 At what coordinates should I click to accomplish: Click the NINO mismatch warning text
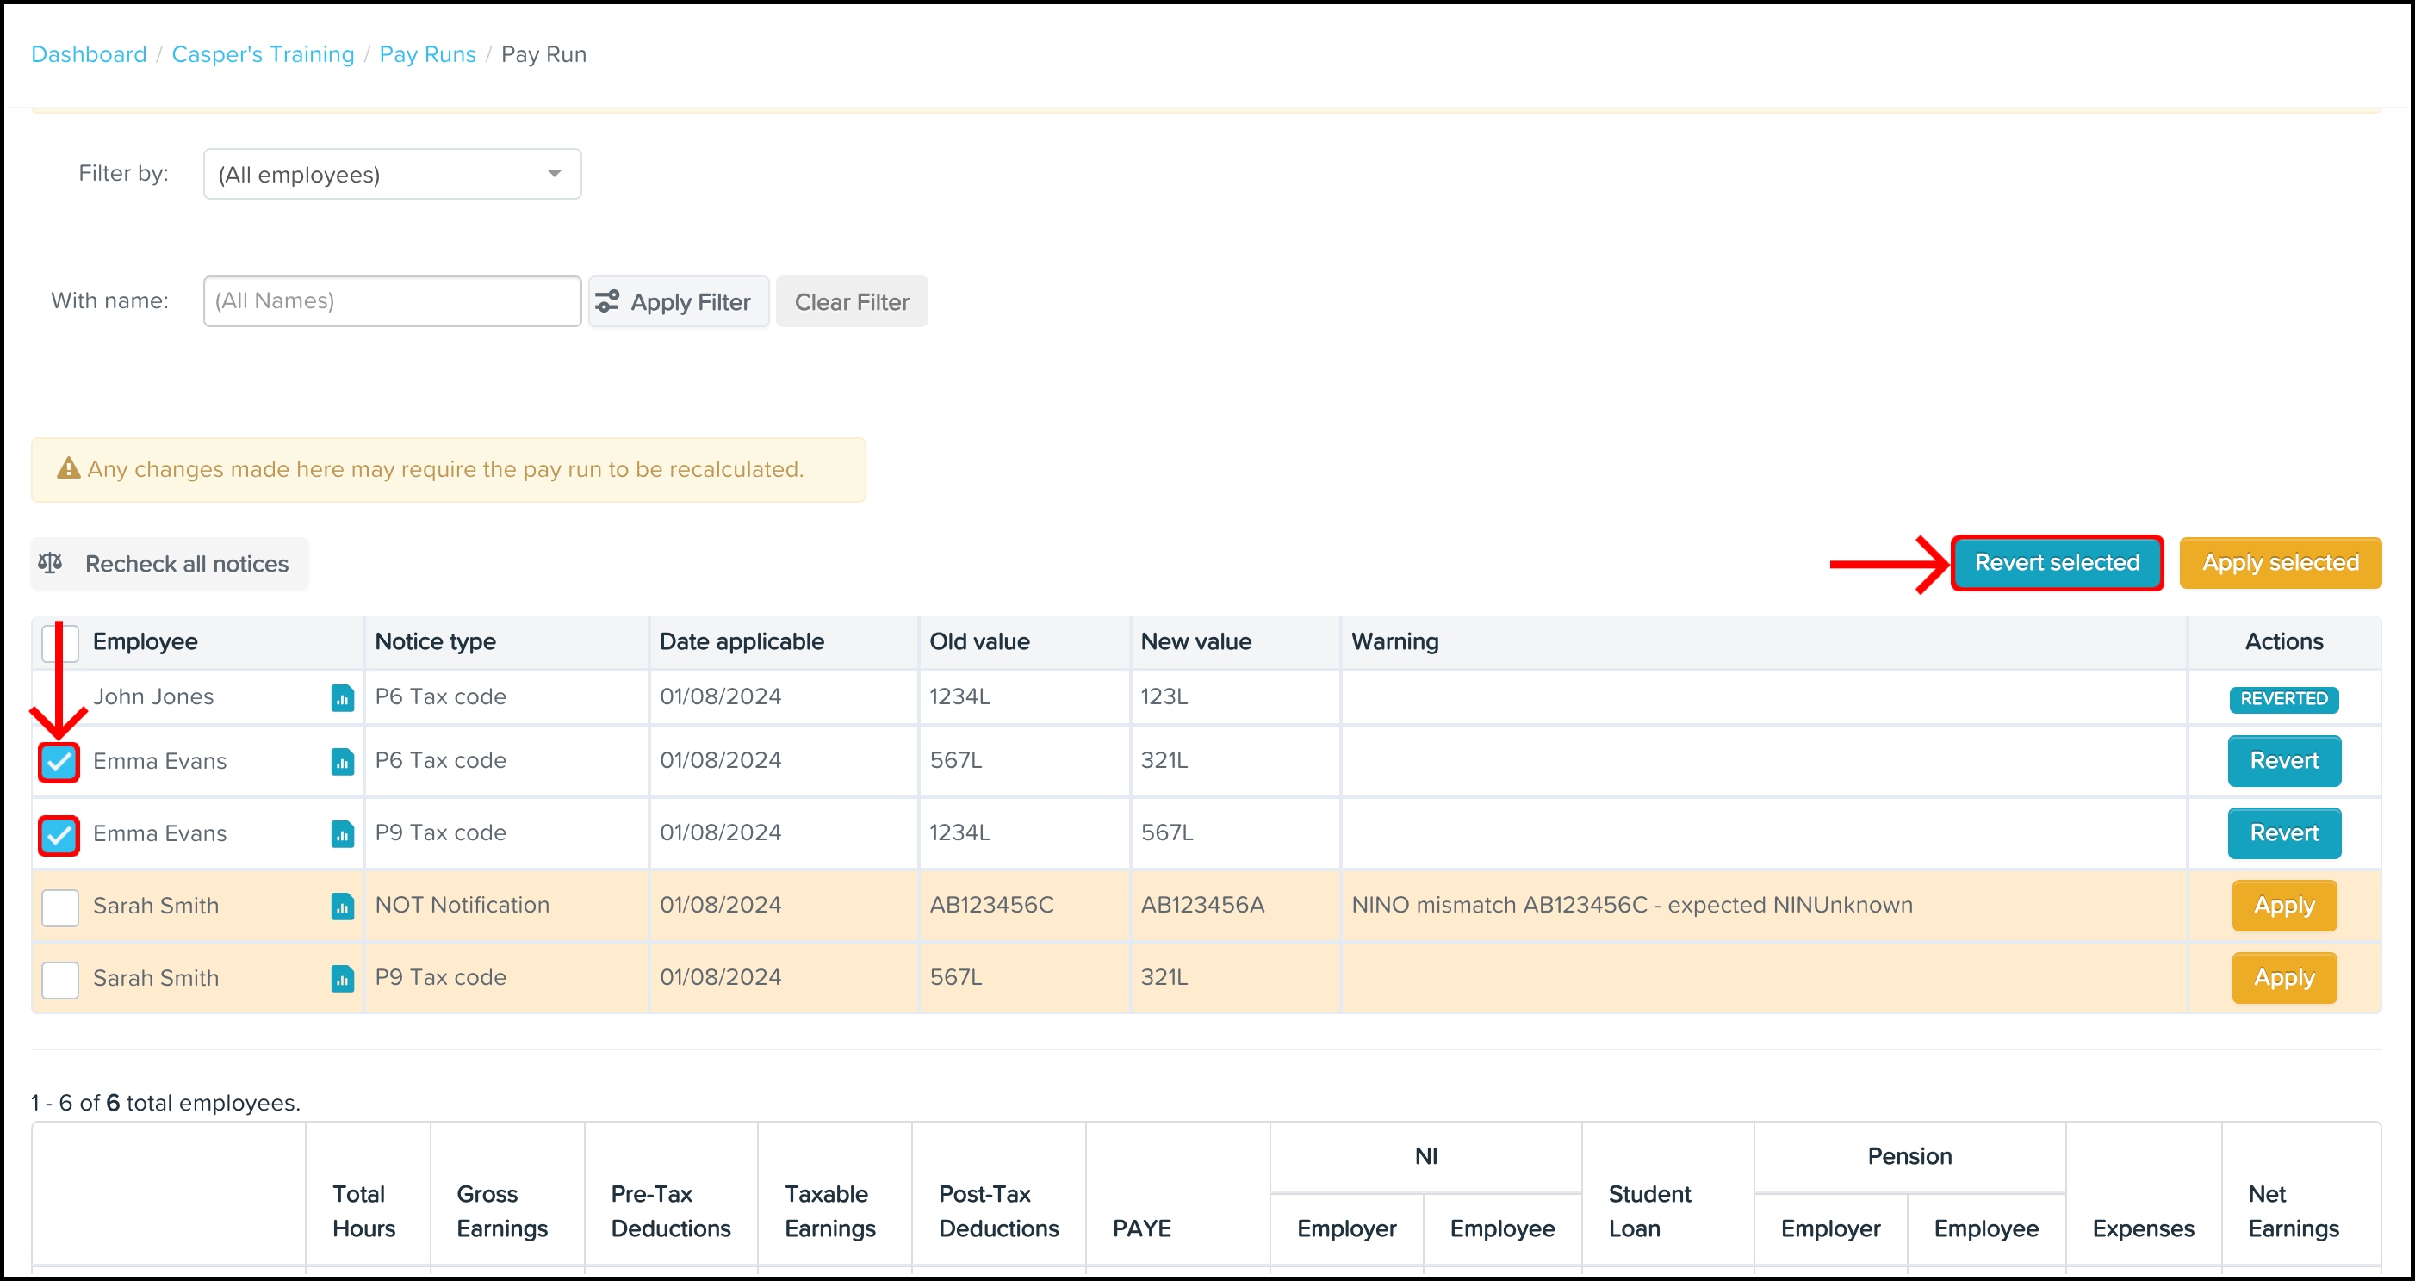(1632, 904)
